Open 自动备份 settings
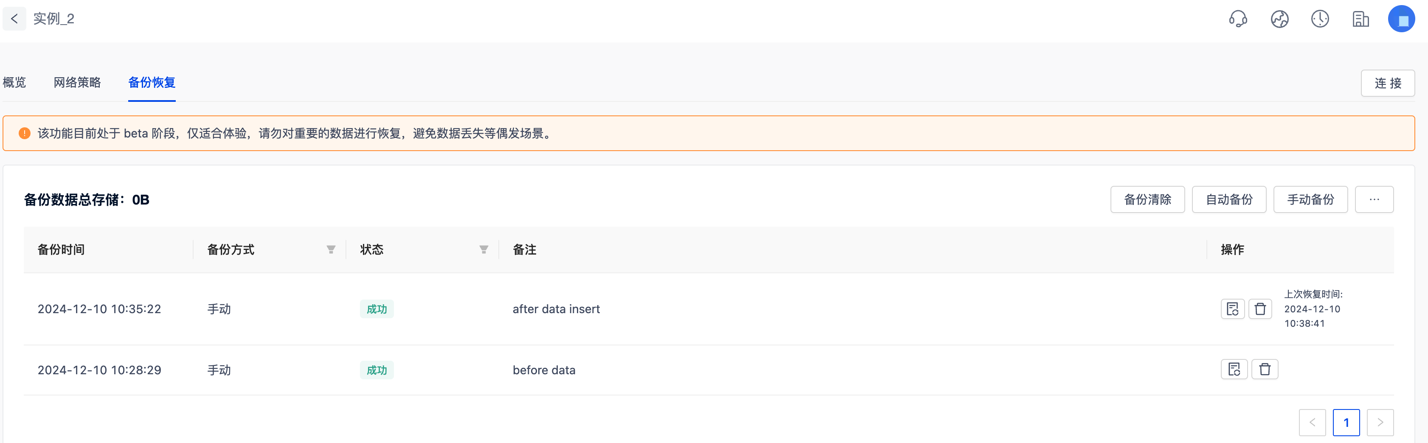 [x=1229, y=199]
